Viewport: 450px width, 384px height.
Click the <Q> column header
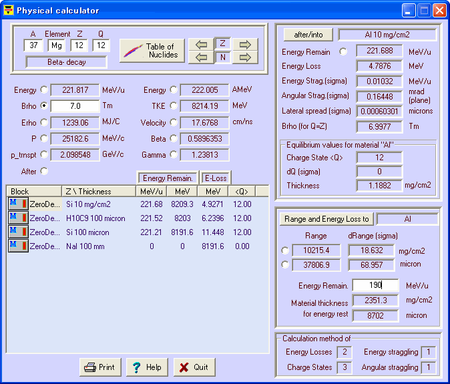point(242,191)
